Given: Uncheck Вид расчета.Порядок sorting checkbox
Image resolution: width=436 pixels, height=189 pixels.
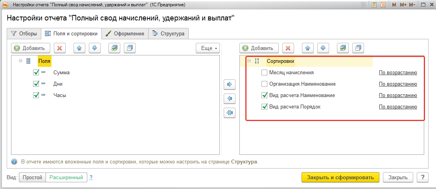Looking at the screenshot, I should [x=265, y=106].
